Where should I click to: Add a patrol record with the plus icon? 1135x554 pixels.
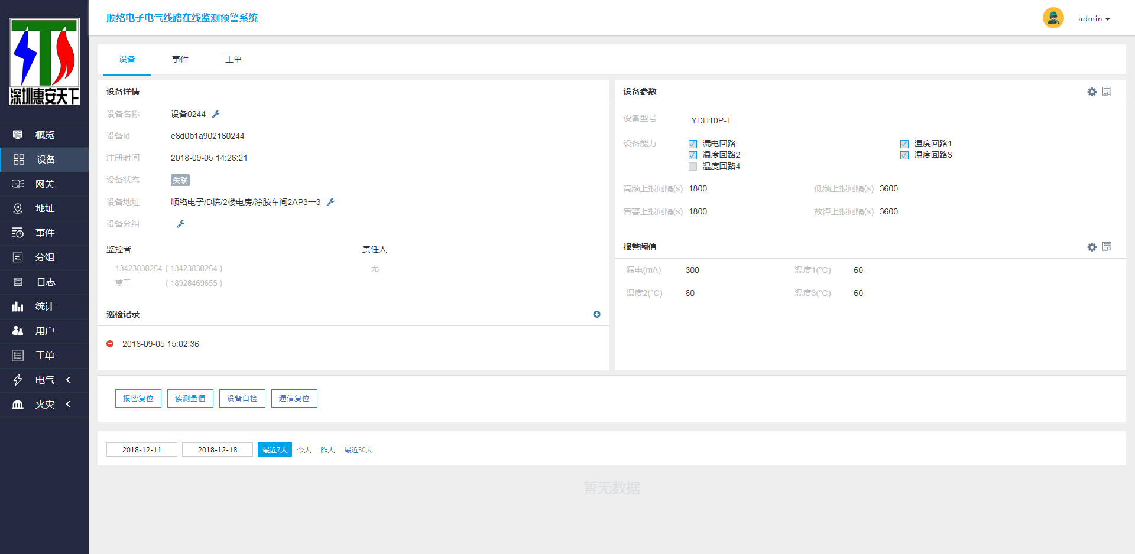596,314
